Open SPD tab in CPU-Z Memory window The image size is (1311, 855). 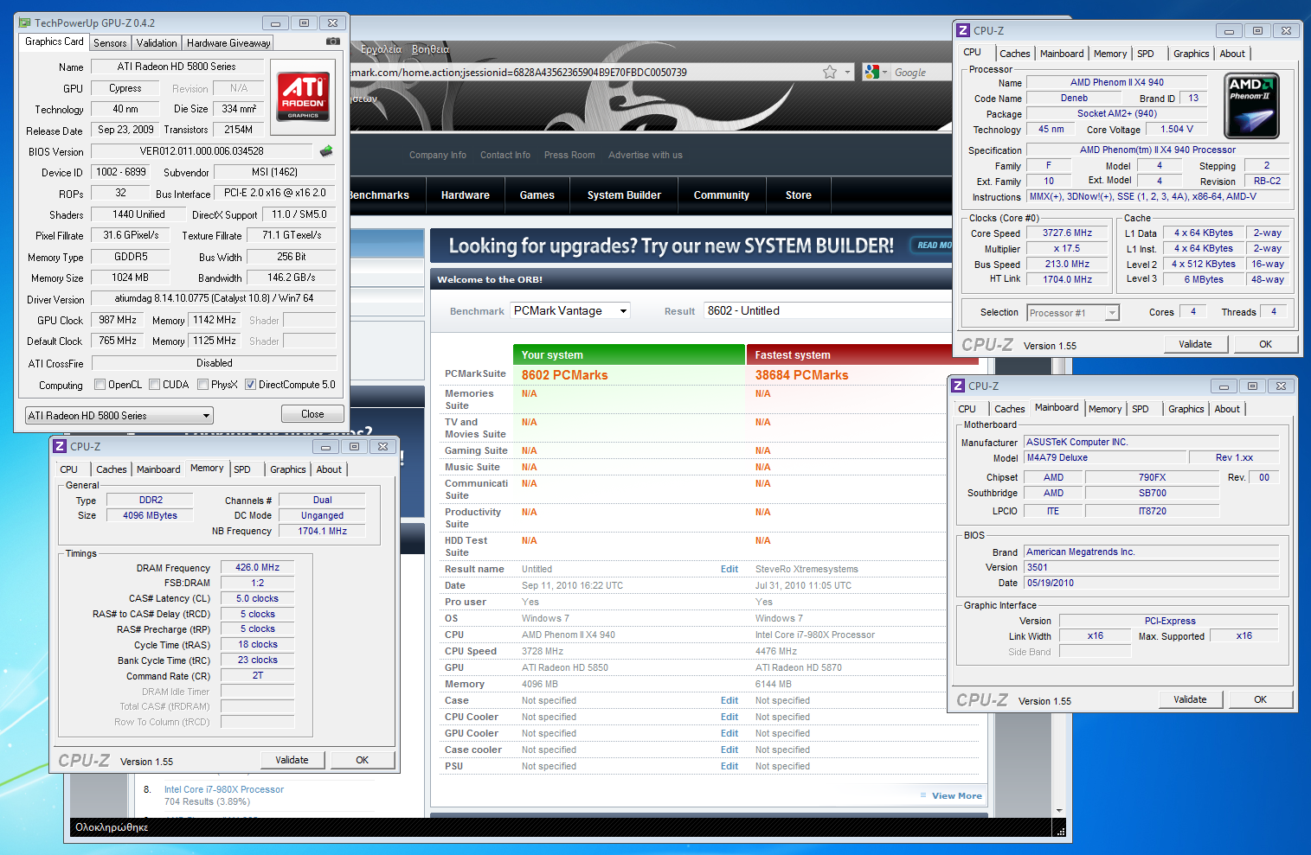[242, 469]
